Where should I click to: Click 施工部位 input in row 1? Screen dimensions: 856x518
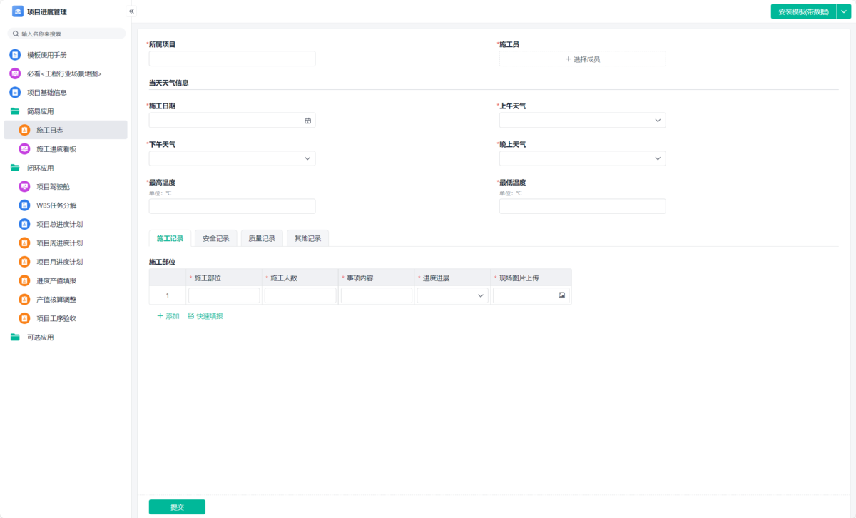point(224,295)
